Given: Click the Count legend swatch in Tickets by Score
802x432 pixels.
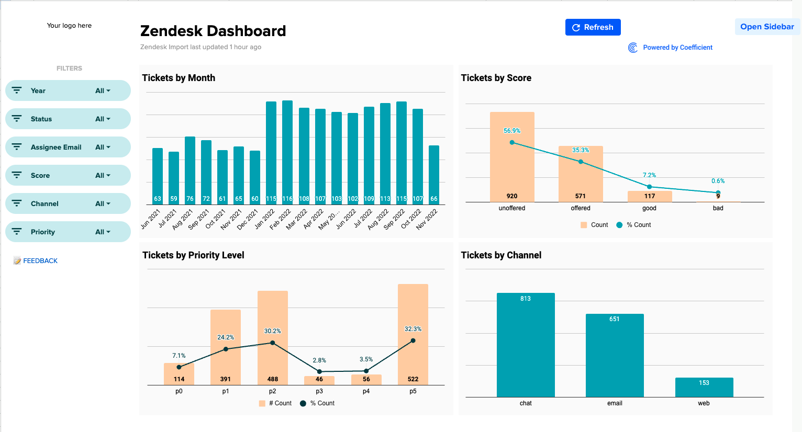Looking at the screenshot, I should (x=584, y=225).
